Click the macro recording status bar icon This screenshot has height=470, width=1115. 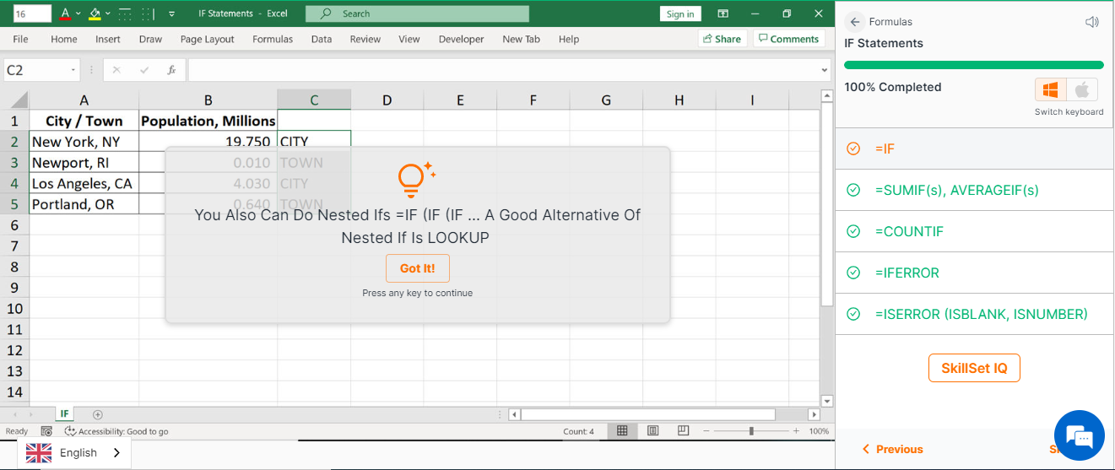(46, 431)
